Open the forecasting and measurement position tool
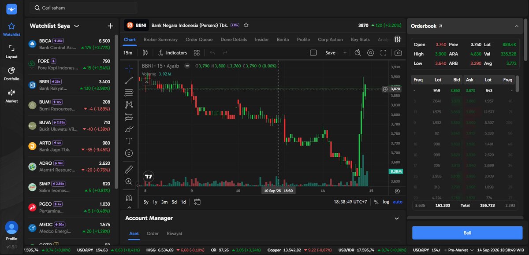 (129, 117)
